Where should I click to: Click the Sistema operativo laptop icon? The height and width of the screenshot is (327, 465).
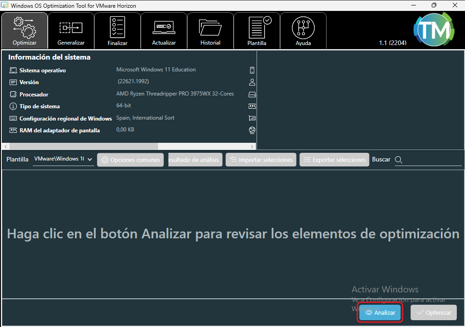click(x=13, y=70)
